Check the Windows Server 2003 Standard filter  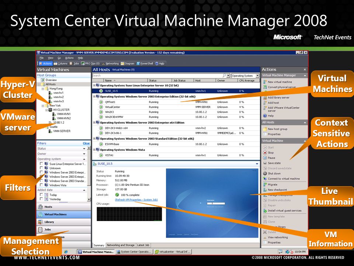coord(41,181)
